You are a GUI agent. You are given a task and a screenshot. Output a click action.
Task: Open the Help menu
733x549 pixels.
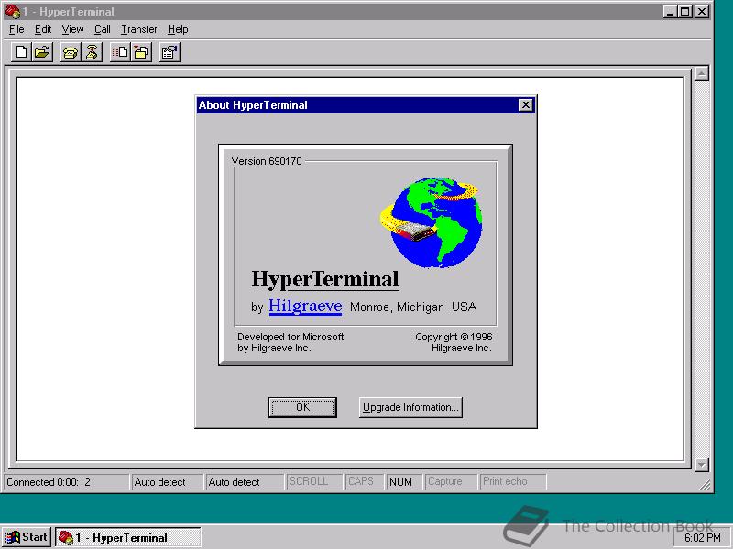(x=178, y=29)
